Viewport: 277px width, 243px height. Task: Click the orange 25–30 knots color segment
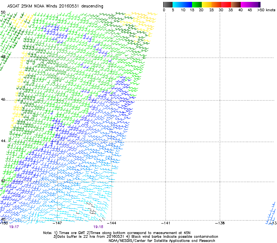coord(216,4)
